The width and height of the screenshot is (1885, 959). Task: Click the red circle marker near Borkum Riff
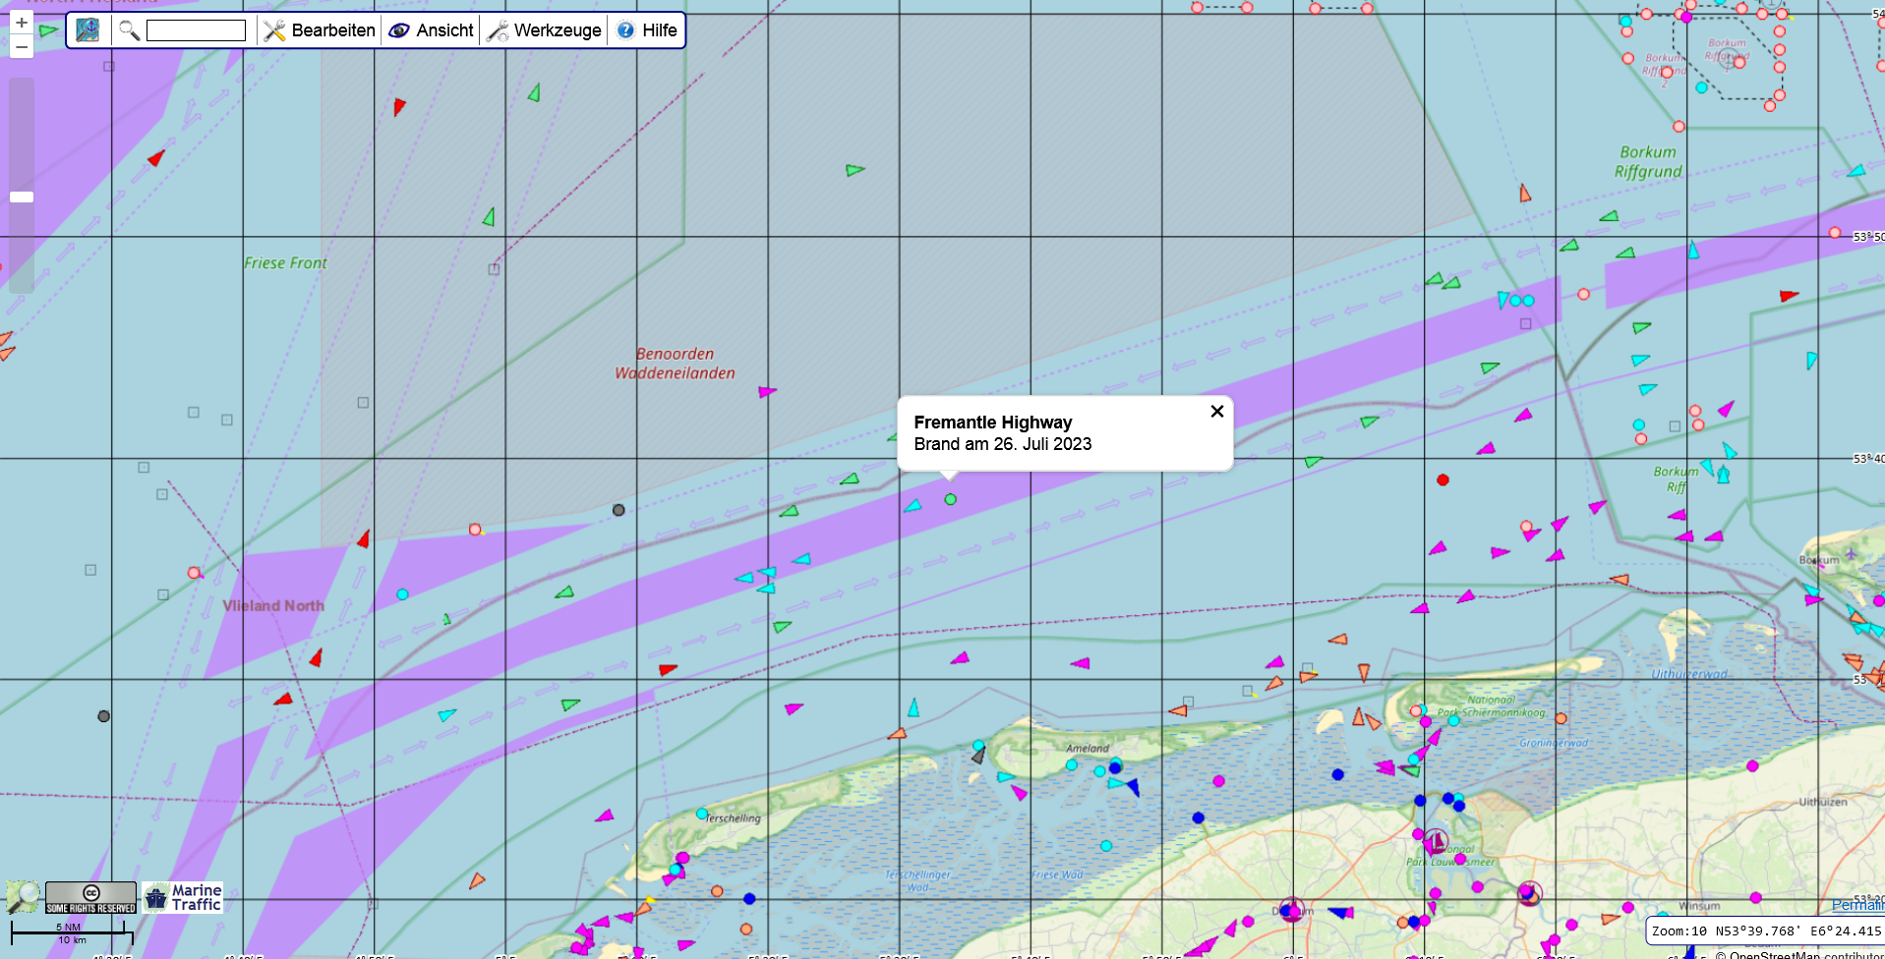pos(1443,479)
